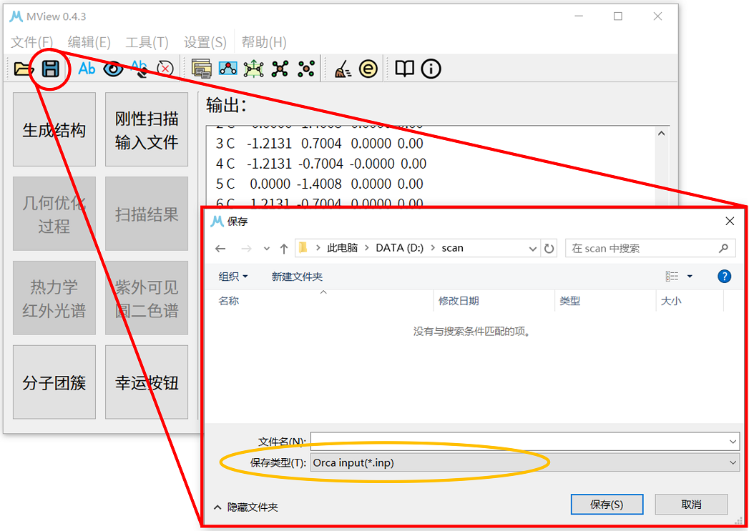
Task: Click the broom cleanup icon
Action: [341, 68]
